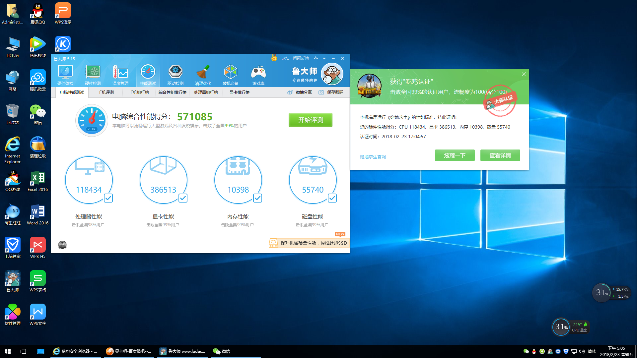
Task: Click the 绝地求生官网 link
Action: click(373, 157)
